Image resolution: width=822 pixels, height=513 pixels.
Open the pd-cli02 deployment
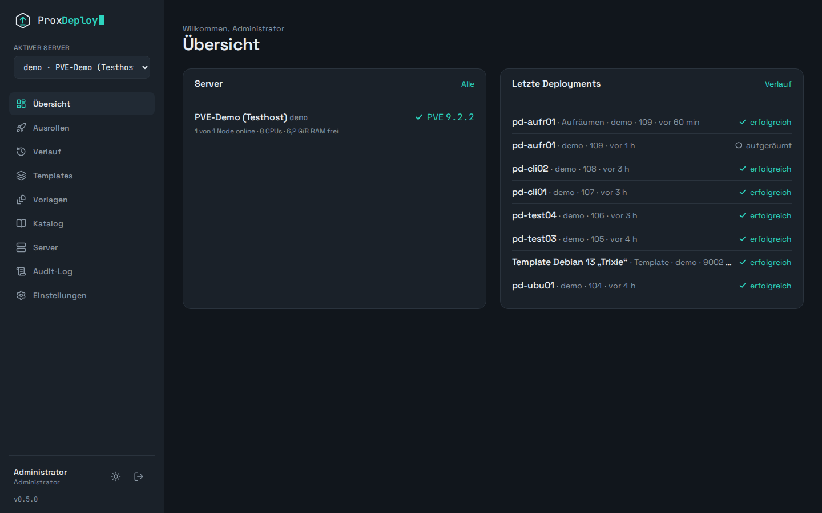[x=652, y=169]
